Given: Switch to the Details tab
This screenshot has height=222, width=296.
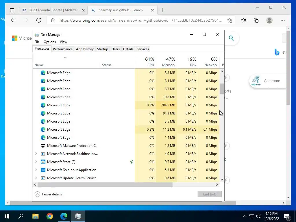Looking at the screenshot, I should [128, 49].
